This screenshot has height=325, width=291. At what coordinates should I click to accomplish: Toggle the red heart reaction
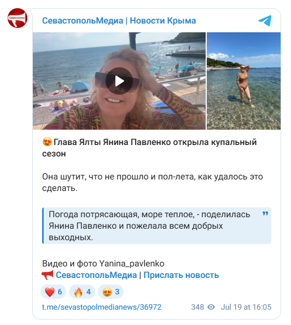click(x=53, y=292)
